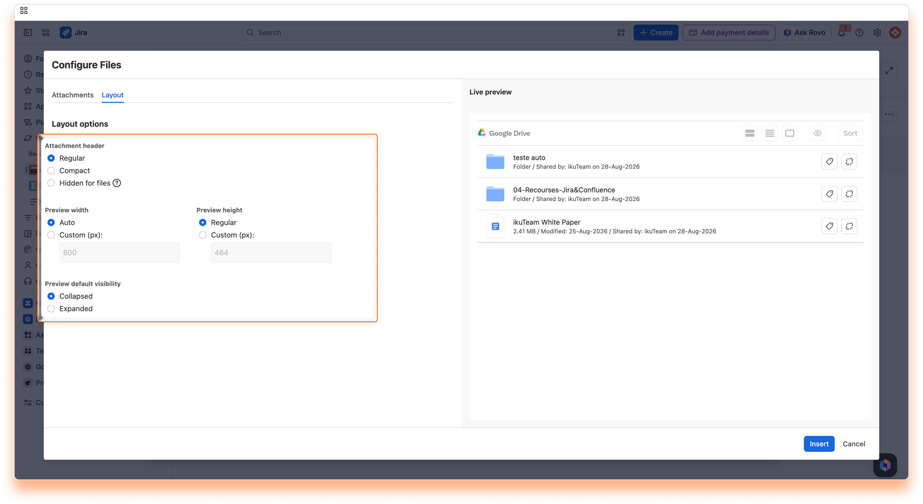
Task: Toggle the Jira sidebar collapse icon
Action: coord(28,32)
